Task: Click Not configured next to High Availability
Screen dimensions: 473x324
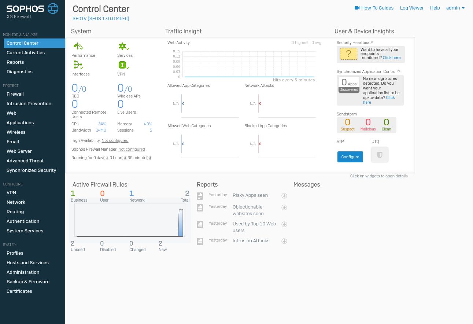Action: [115, 140]
